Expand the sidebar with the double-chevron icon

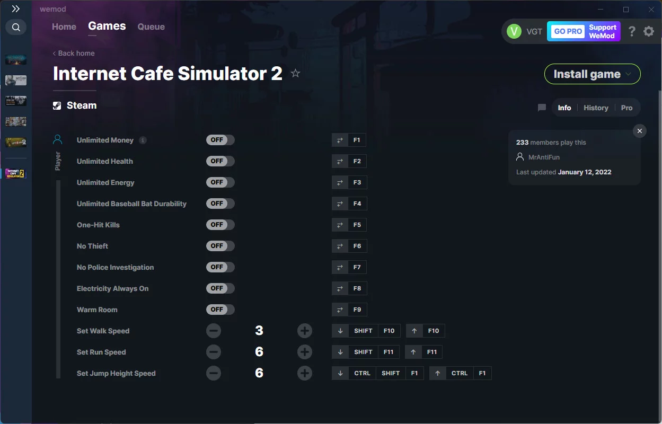(x=16, y=8)
